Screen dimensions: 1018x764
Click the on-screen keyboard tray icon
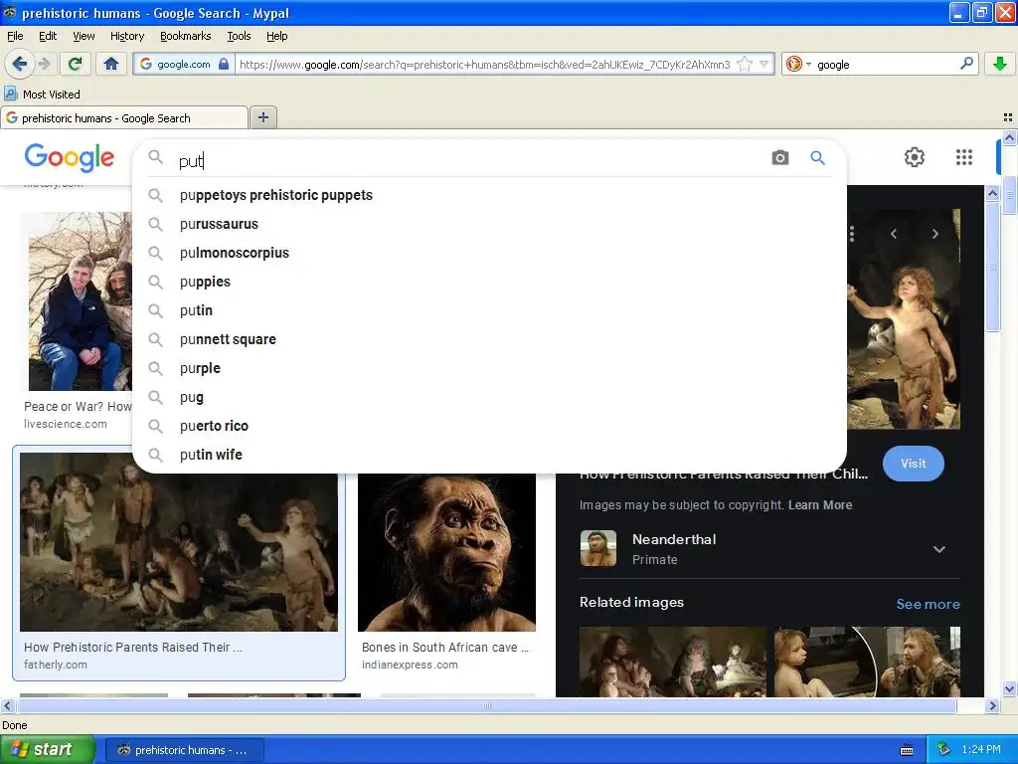pos(907,750)
